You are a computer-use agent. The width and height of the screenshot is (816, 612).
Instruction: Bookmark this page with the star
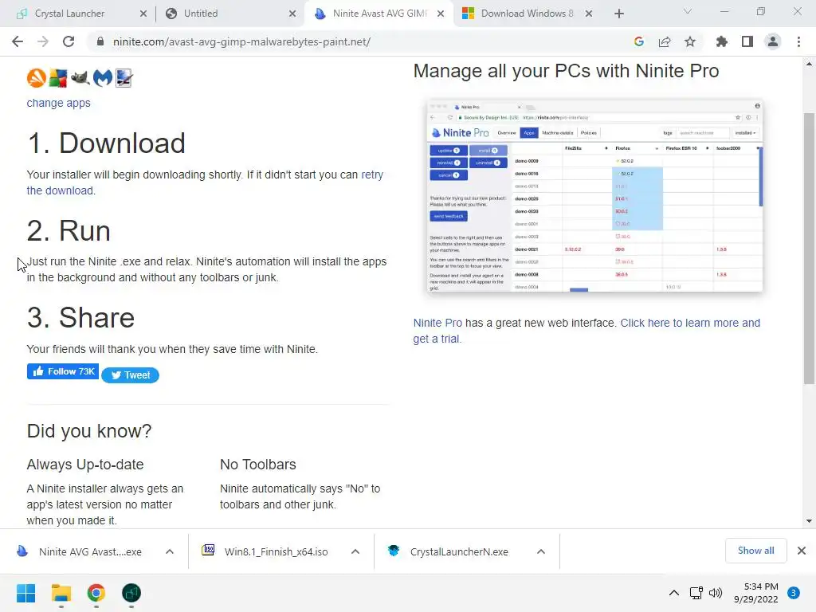pos(690,41)
